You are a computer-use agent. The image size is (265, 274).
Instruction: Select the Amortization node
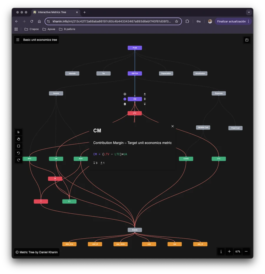tap(200, 73)
